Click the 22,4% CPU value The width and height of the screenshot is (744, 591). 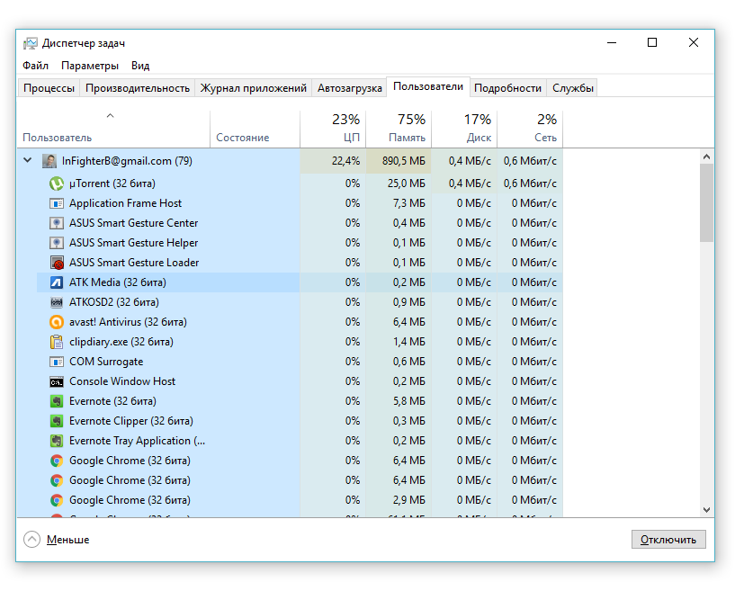pos(345,161)
